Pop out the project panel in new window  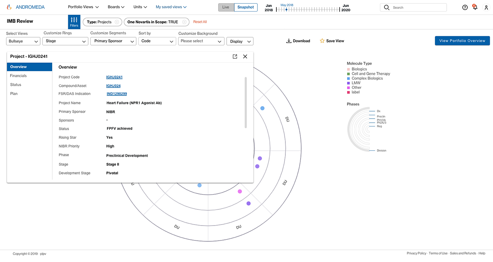point(235,57)
